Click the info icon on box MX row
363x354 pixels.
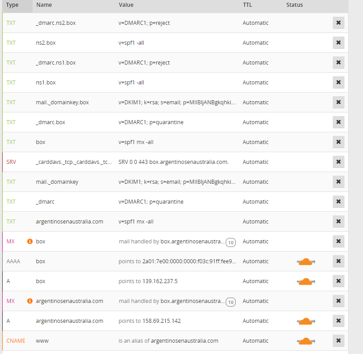(x=30, y=241)
